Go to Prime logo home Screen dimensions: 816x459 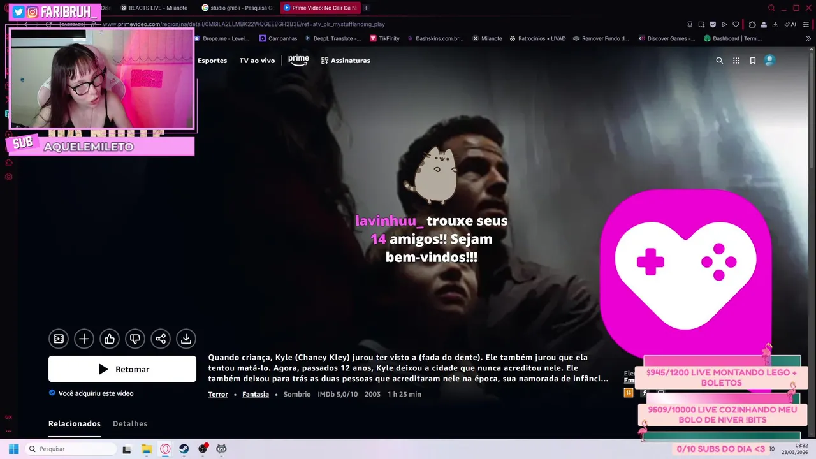[298, 60]
